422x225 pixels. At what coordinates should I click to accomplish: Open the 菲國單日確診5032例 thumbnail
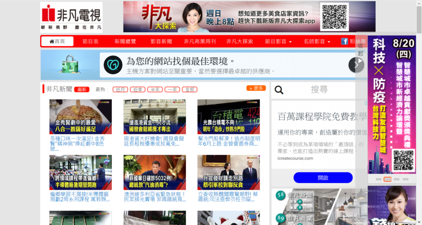(155, 172)
